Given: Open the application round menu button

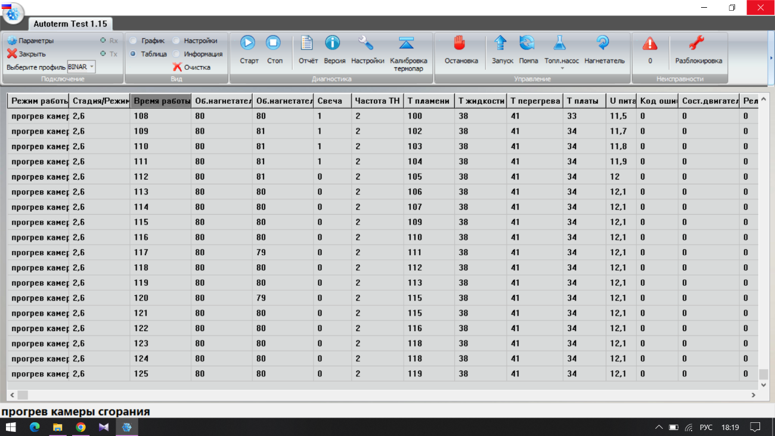Looking at the screenshot, I should (13, 13).
